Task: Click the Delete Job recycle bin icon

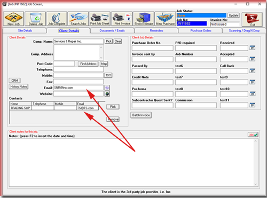Action: (x=35, y=19)
